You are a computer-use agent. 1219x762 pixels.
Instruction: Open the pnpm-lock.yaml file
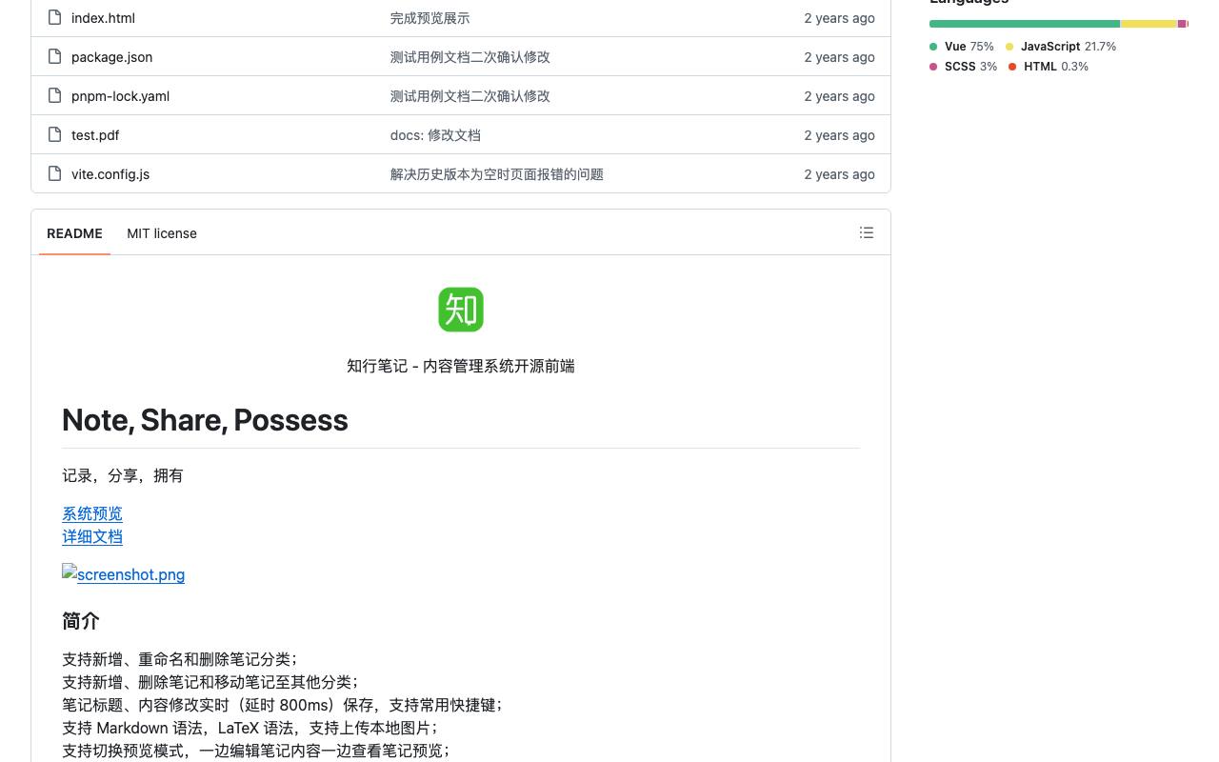click(120, 96)
